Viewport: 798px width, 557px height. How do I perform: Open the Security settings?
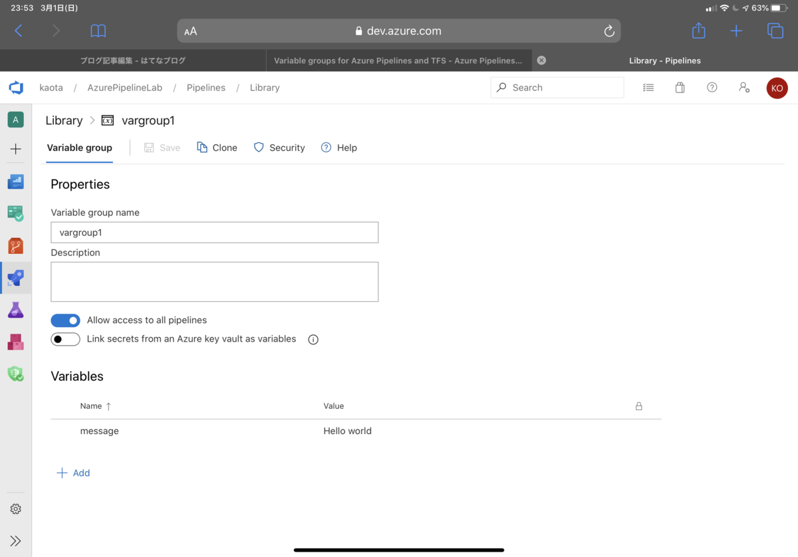click(279, 148)
